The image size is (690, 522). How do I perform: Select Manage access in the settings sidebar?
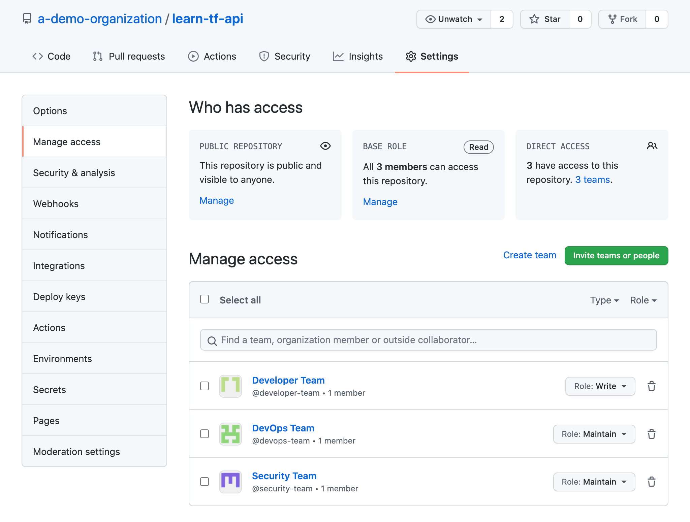click(66, 142)
